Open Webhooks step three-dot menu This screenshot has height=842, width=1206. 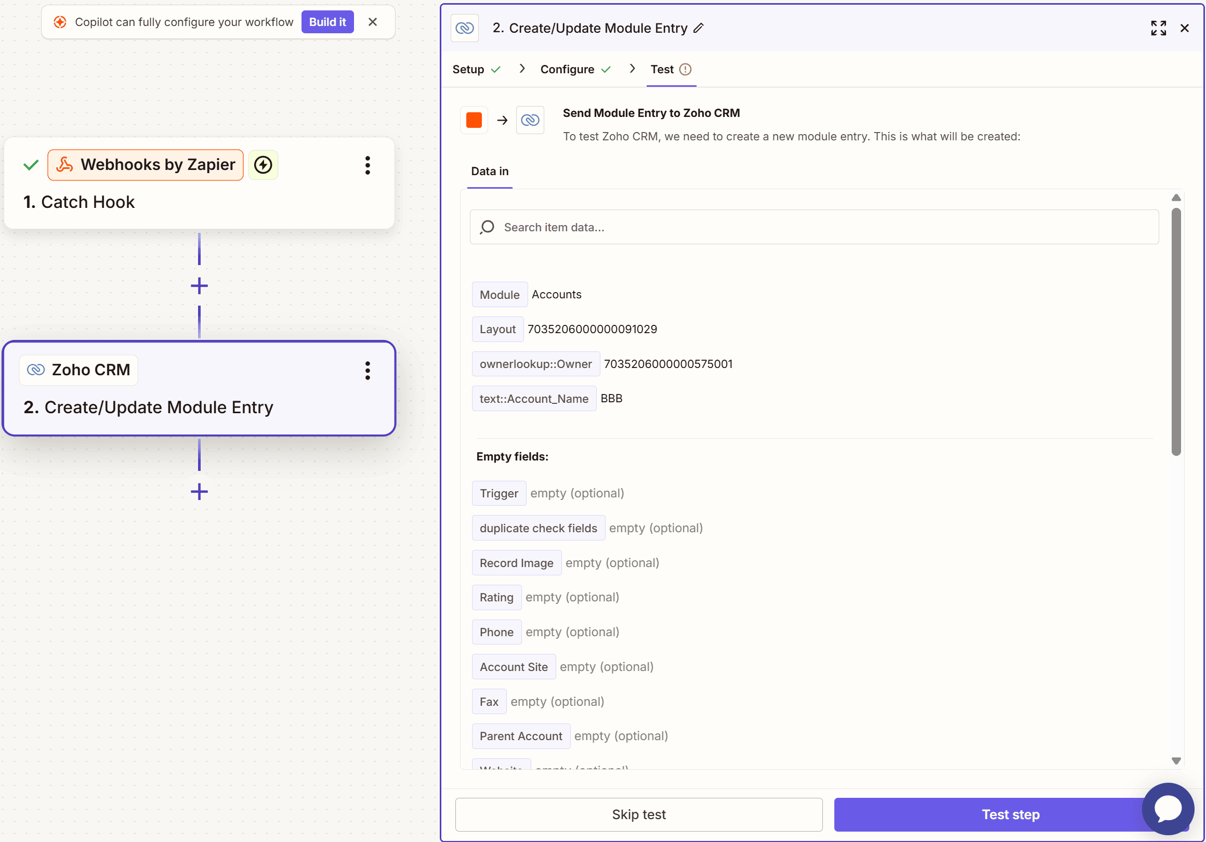[367, 165]
